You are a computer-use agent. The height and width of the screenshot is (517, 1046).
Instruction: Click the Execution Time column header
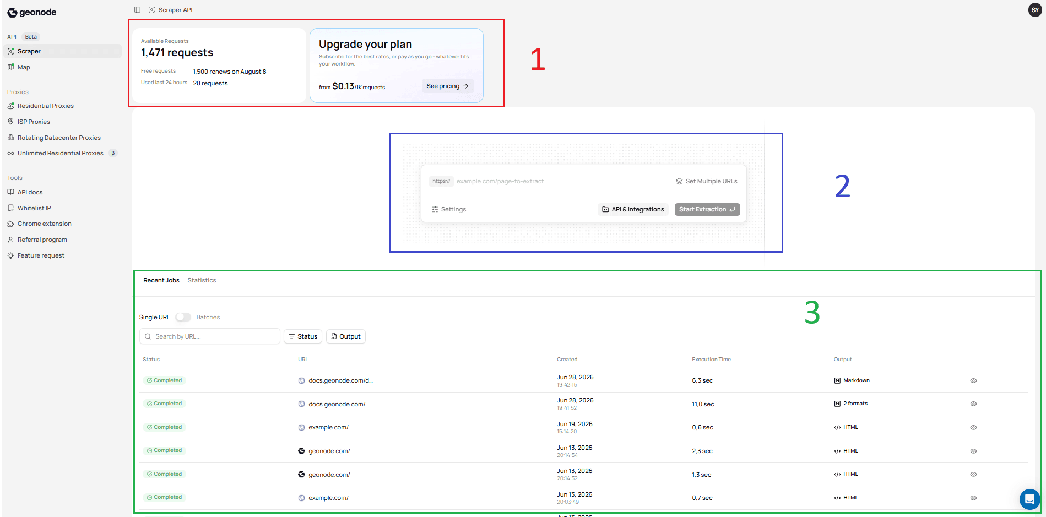point(711,360)
